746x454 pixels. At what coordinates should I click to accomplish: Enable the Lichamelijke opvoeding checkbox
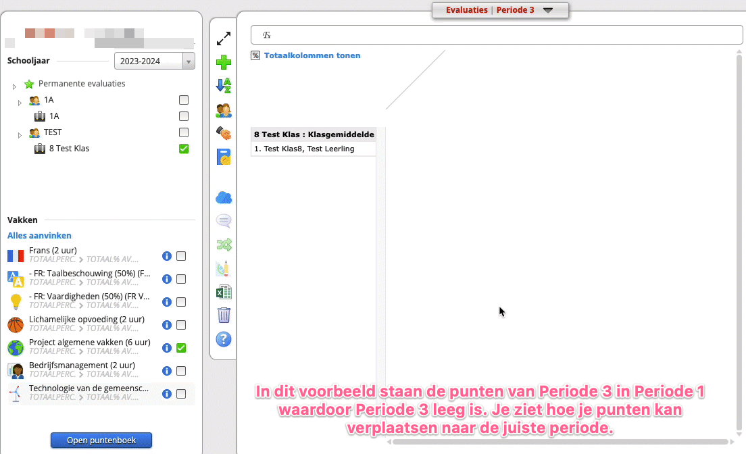(181, 325)
